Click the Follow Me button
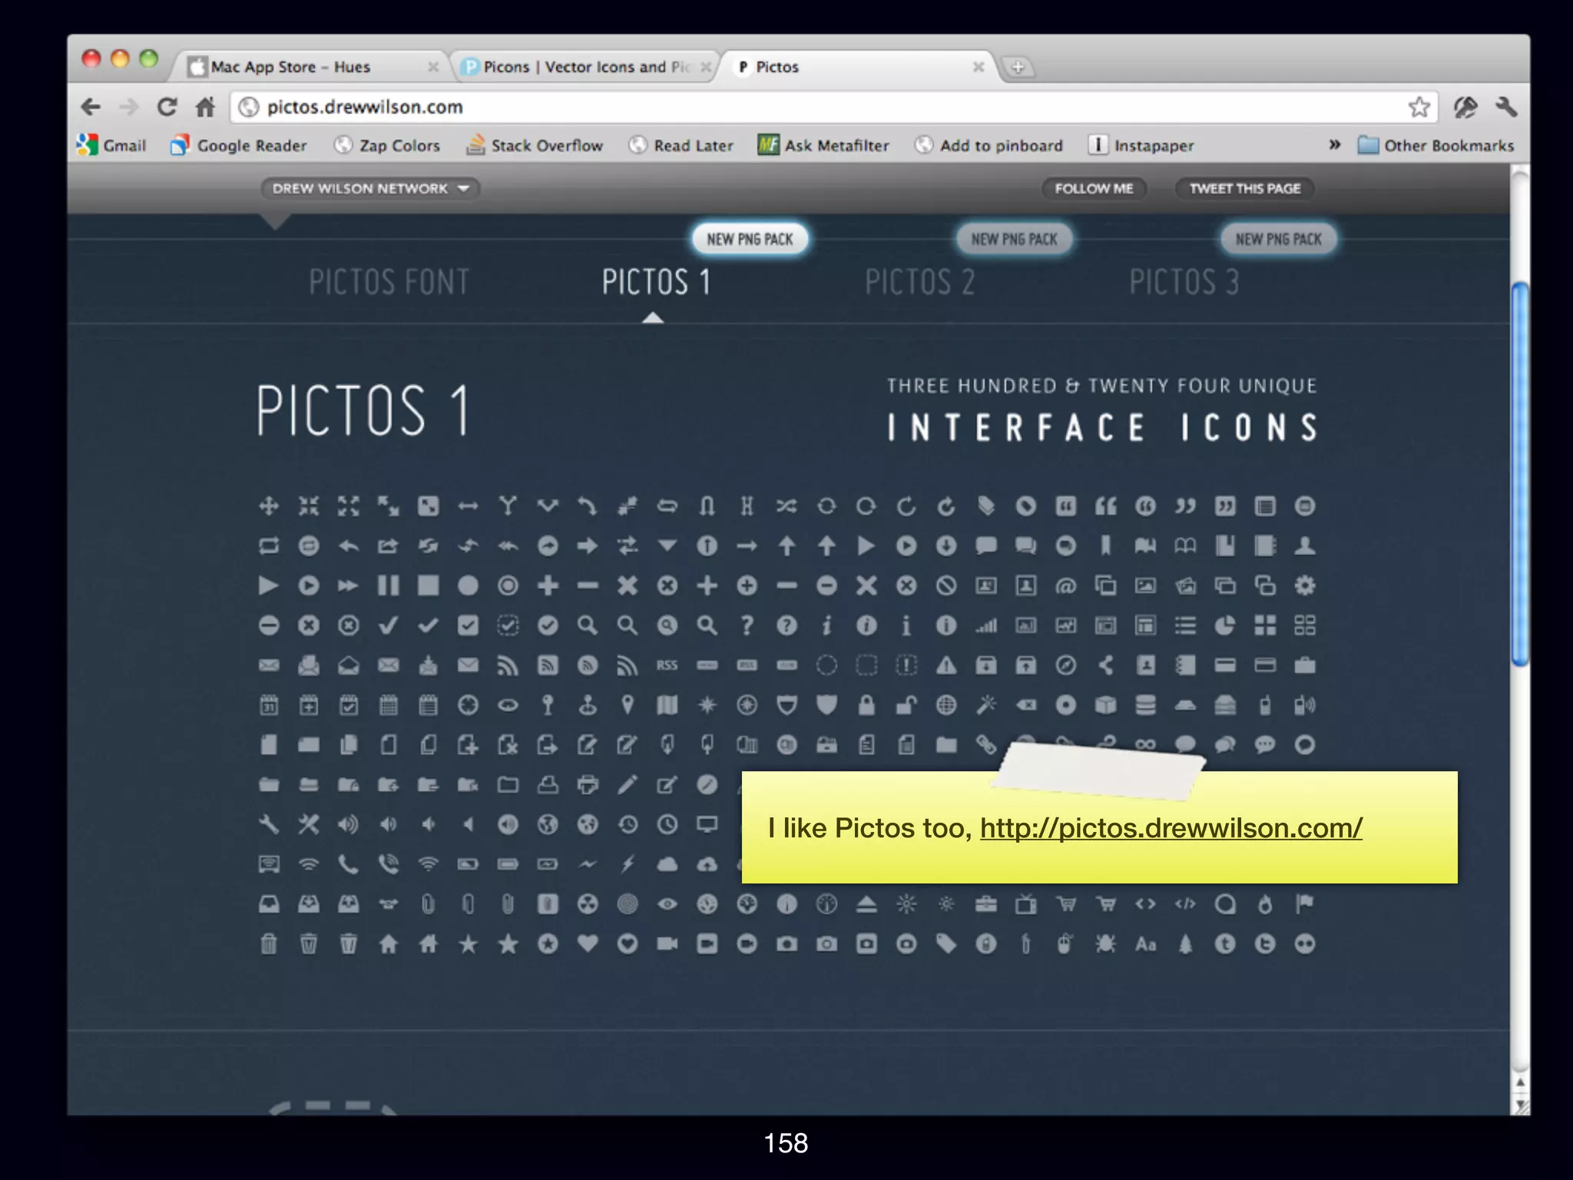Image resolution: width=1573 pixels, height=1180 pixels. (x=1094, y=188)
